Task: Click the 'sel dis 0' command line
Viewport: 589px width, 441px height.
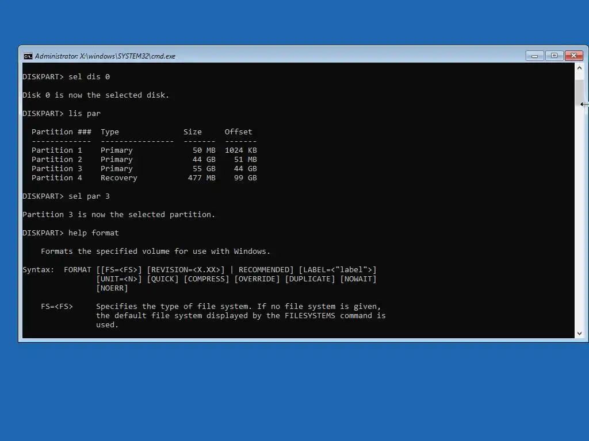Action: click(x=66, y=77)
